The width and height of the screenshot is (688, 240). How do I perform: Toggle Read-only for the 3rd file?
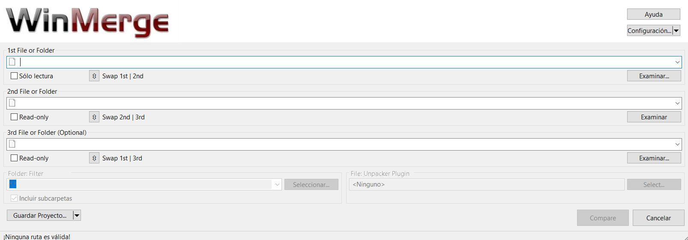click(x=14, y=158)
